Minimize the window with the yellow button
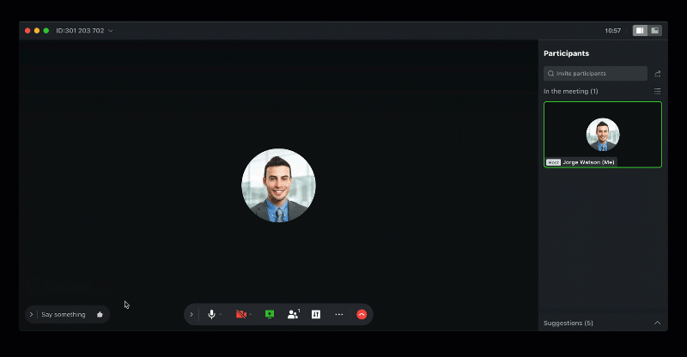 37,31
